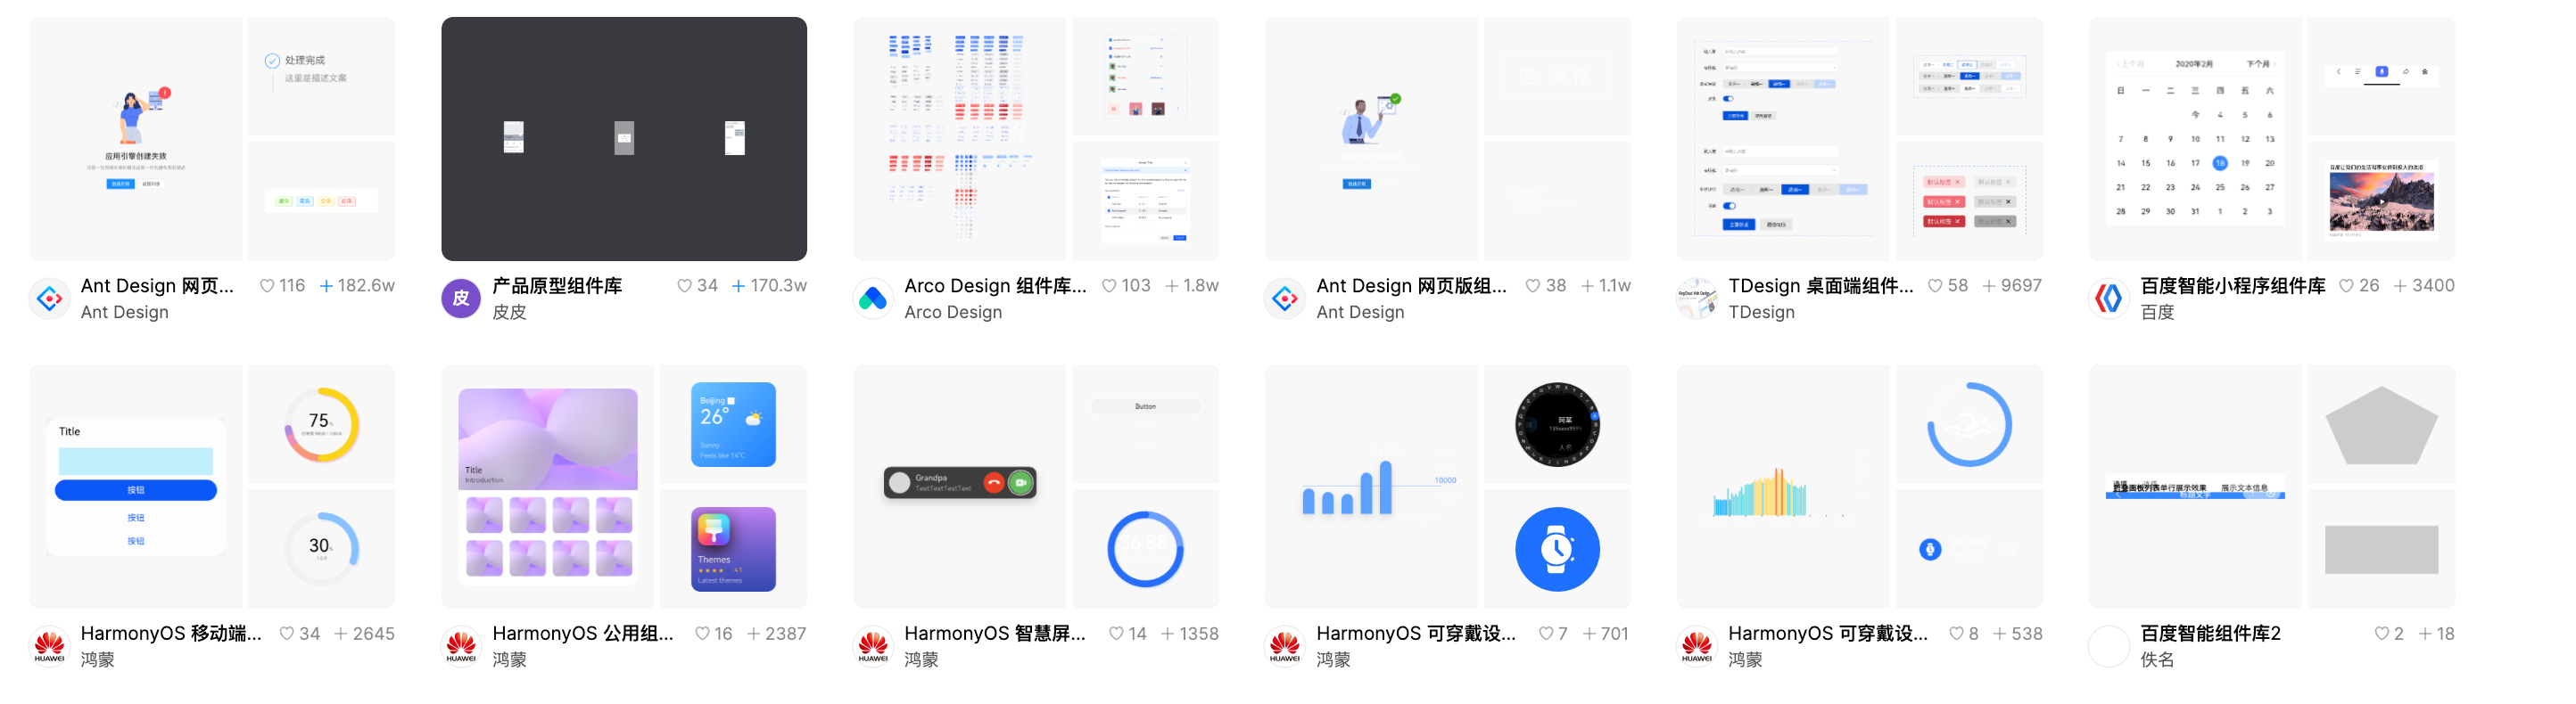Open the 产品原型组件库 title

click(x=557, y=285)
